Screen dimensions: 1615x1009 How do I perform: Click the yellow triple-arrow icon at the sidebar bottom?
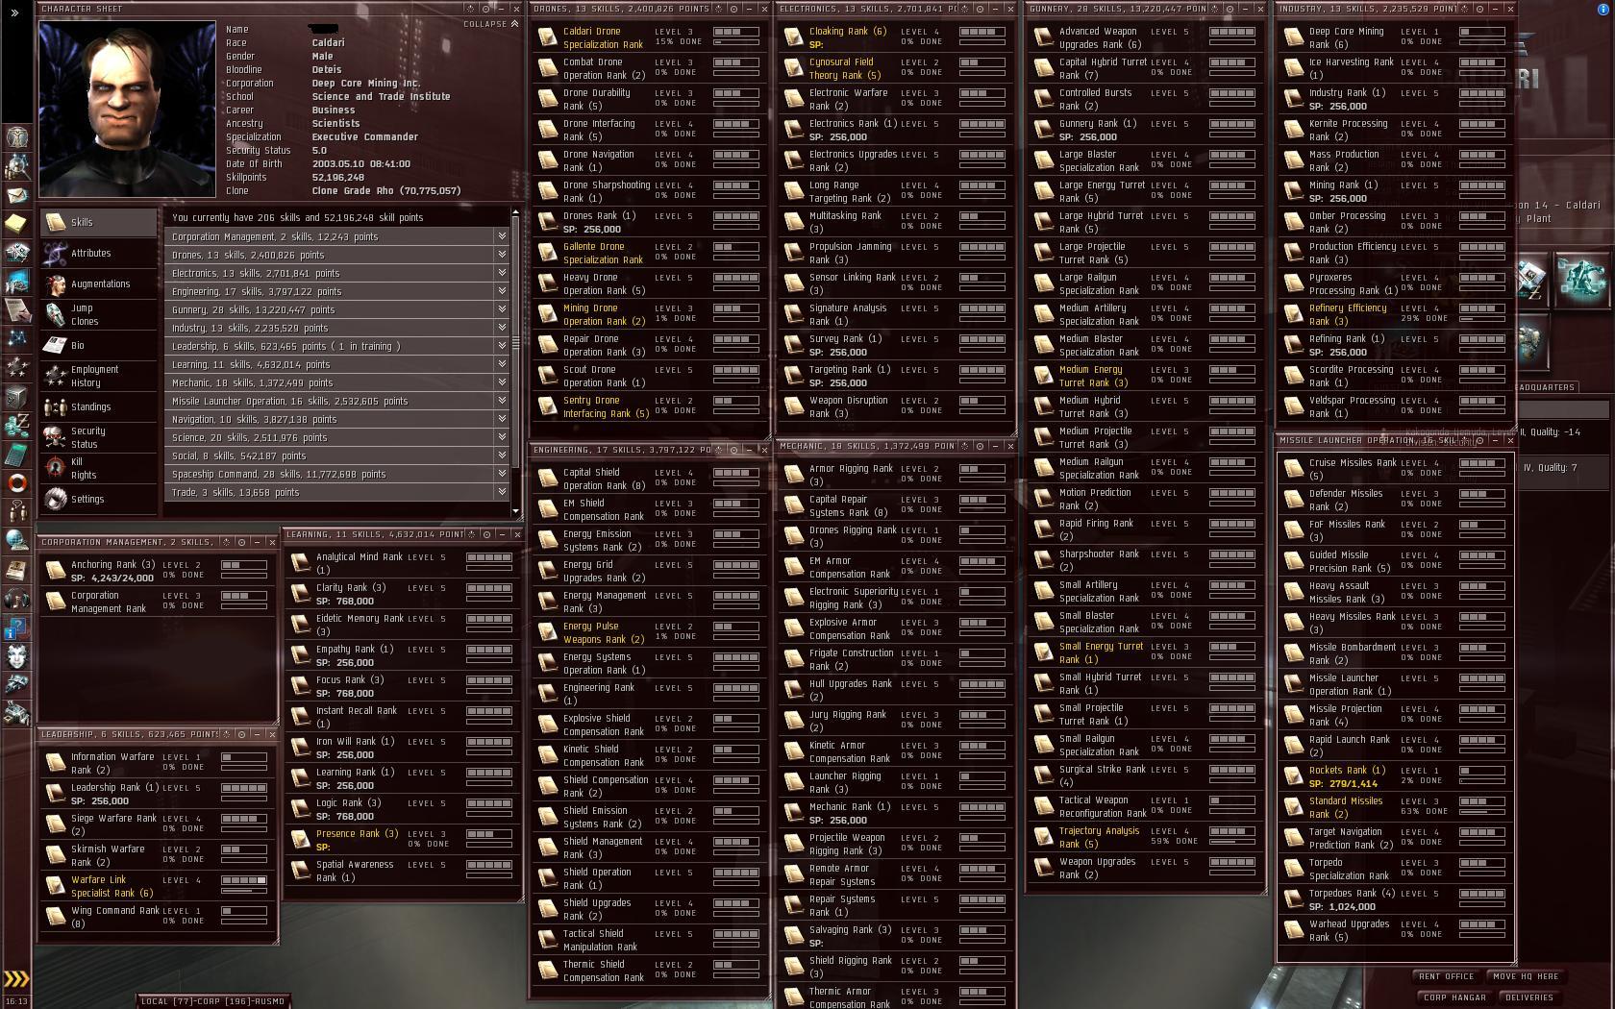click(16, 979)
